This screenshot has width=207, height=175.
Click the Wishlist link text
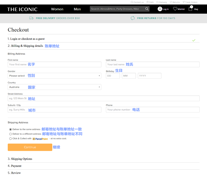click(181, 9)
